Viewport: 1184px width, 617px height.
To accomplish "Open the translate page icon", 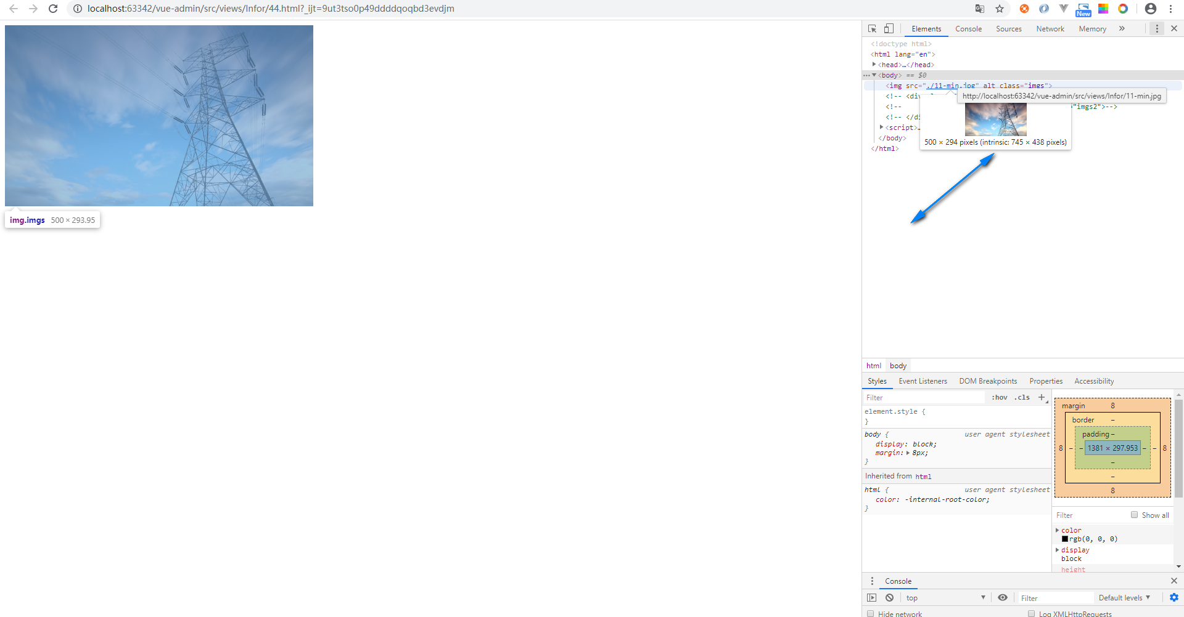I will tap(980, 9).
